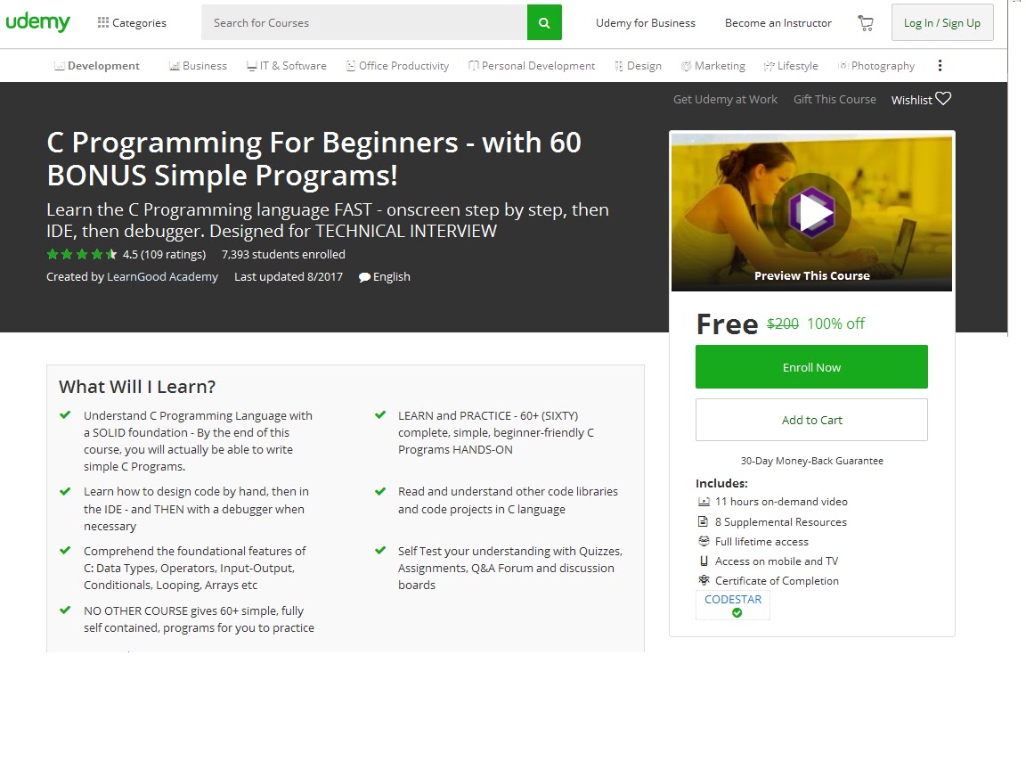The height and width of the screenshot is (770, 1026).
Task: Open Become an Instructor link
Action: (778, 23)
